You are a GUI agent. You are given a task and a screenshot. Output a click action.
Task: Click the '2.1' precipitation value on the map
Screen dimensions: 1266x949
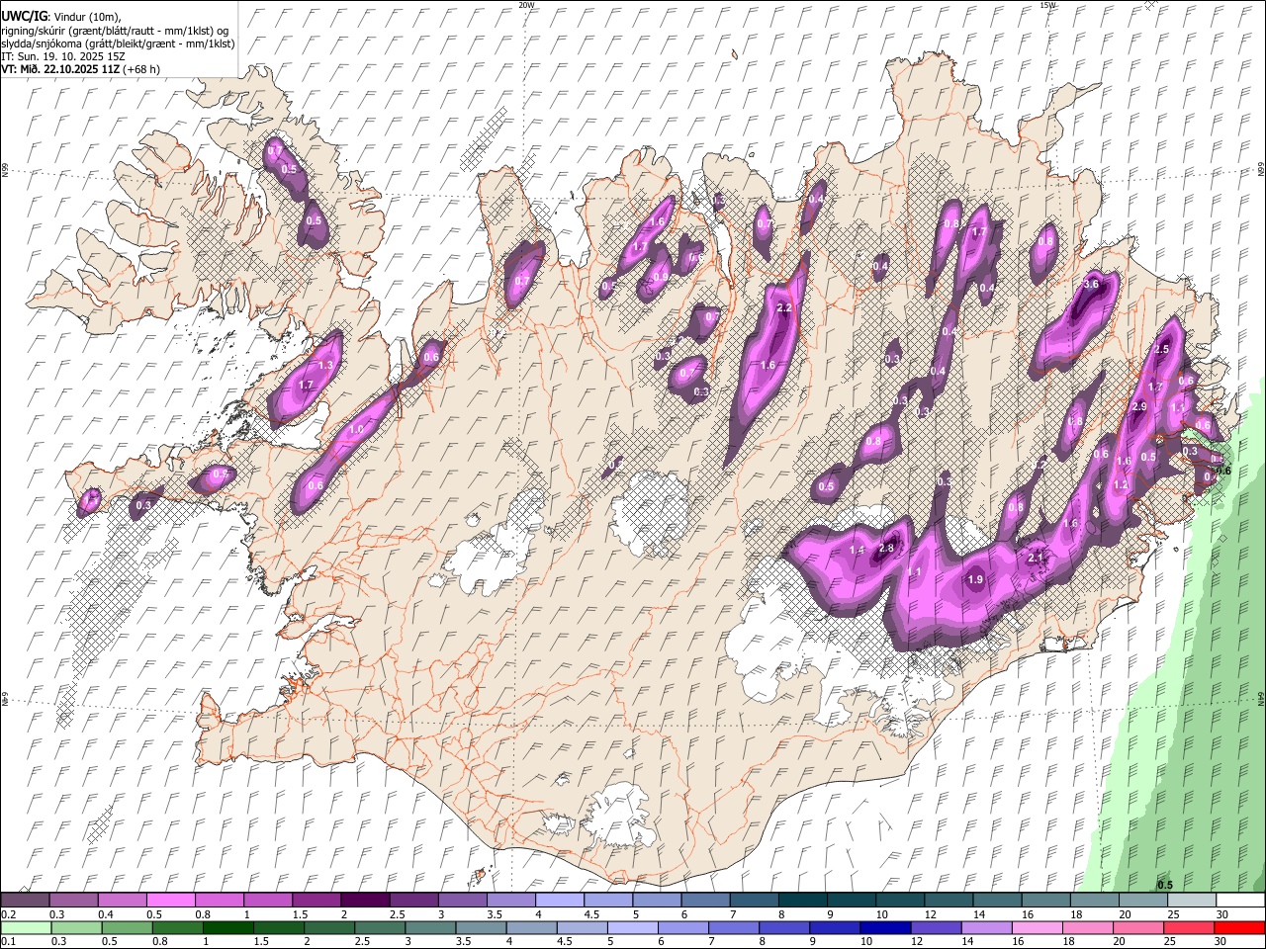click(x=1037, y=559)
